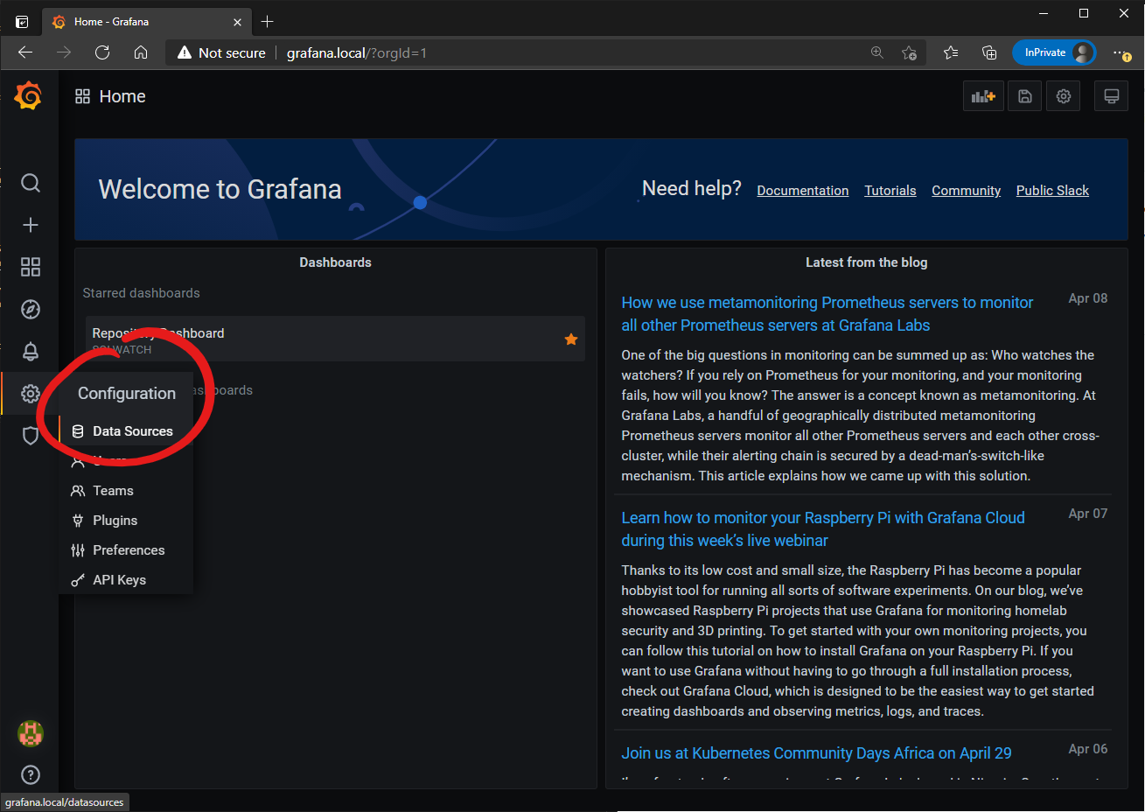Select Plugins in Configuration menu
1145x812 pixels.
pos(126,521)
